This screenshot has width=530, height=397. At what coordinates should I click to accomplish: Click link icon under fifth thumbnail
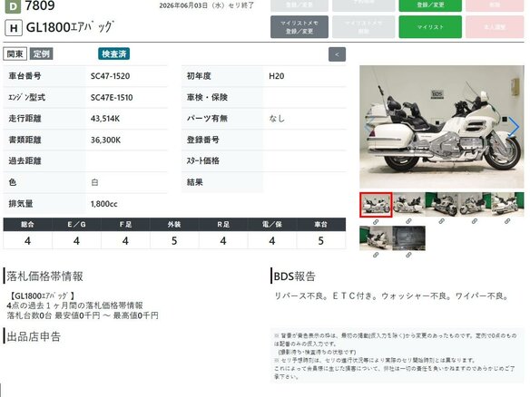tap(507, 221)
